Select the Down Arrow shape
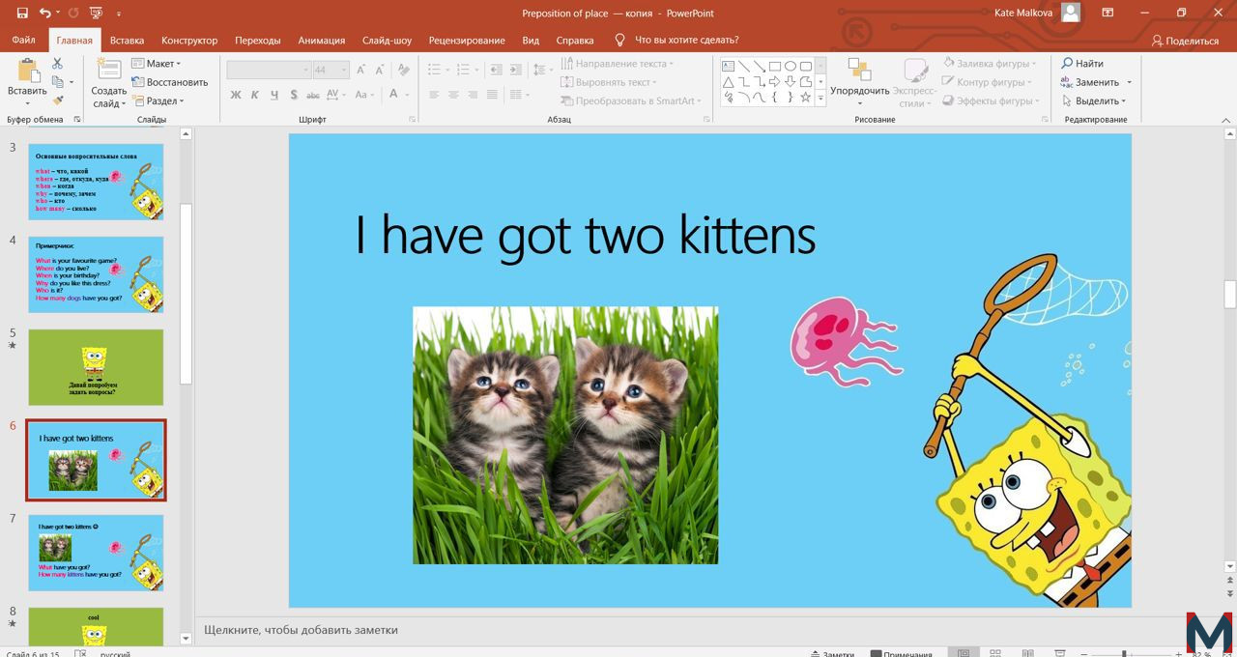The width and height of the screenshot is (1237, 657). 791,82
